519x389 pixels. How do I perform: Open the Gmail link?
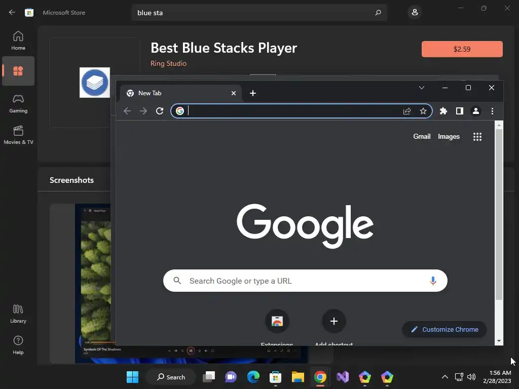[x=422, y=137]
